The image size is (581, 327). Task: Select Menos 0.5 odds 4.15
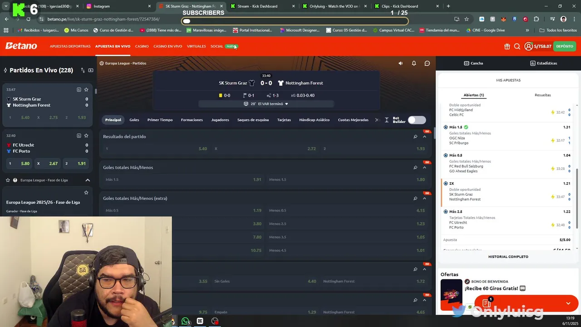point(347,210)
